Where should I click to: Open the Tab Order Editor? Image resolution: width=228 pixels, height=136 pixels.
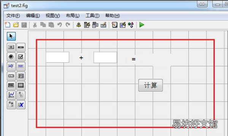pyautogui.click(x=95, y=25)
